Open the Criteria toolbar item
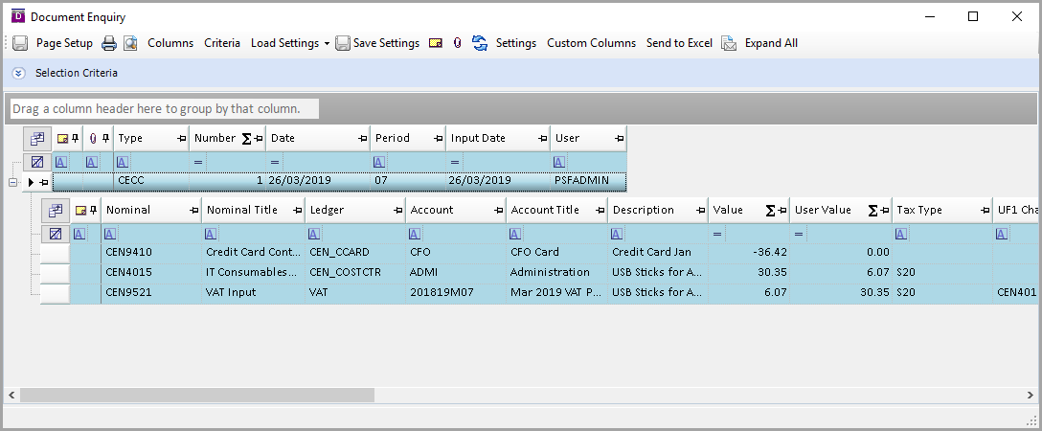 click(x=222, y=43)
